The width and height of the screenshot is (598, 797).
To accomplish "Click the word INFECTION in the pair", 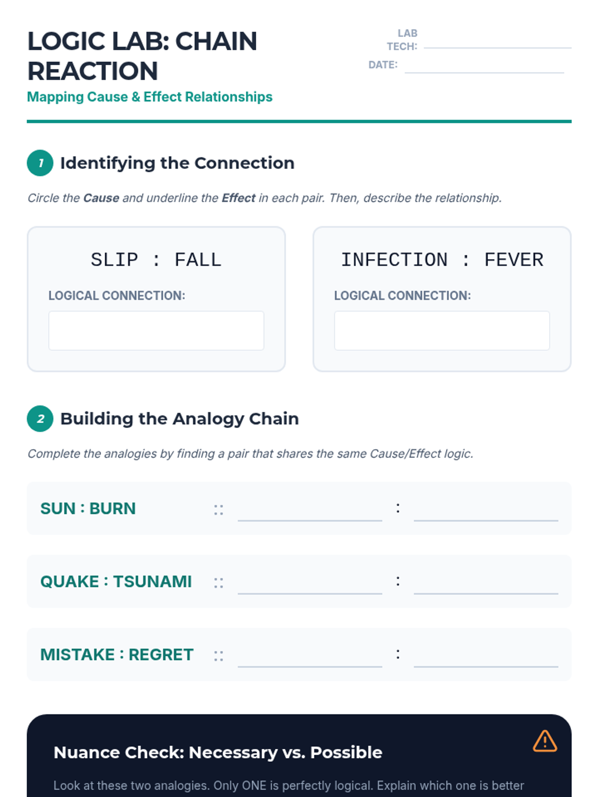I will tap(394, 260).
